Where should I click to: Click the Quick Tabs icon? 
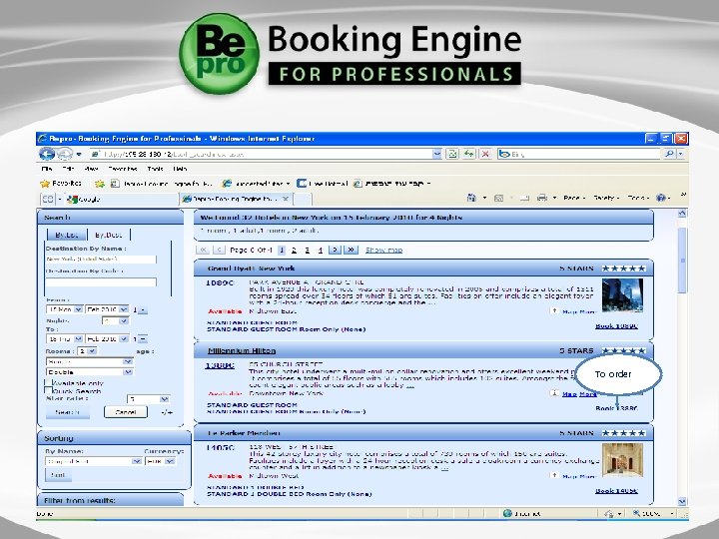[48, 199]
